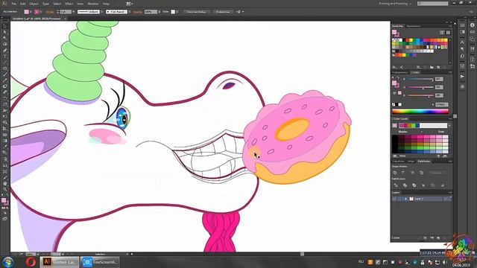Click the white swatch in Color panel
This screenshot has width=477, height=268.
point(400,104)
